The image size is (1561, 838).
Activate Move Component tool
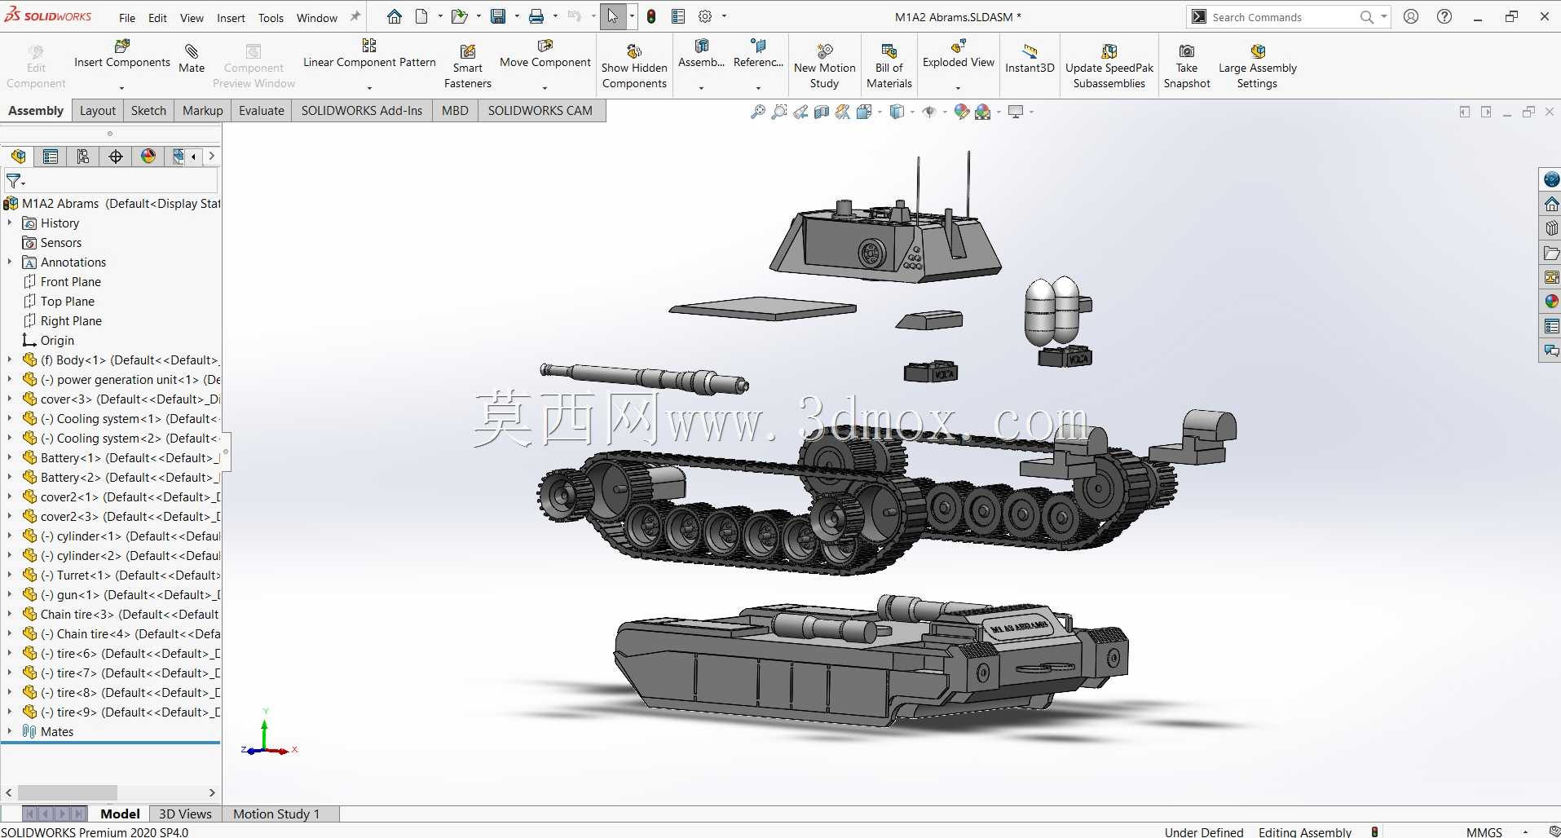[545, 54]
